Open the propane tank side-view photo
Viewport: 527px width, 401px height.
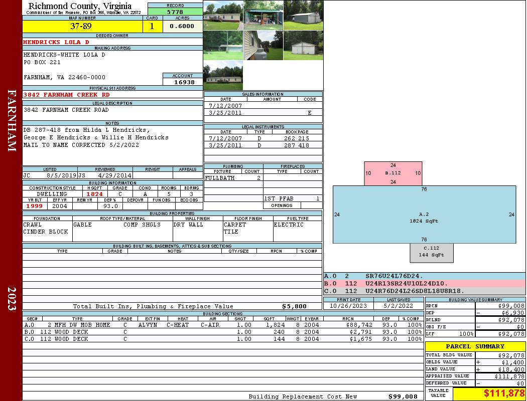[263, 45]
